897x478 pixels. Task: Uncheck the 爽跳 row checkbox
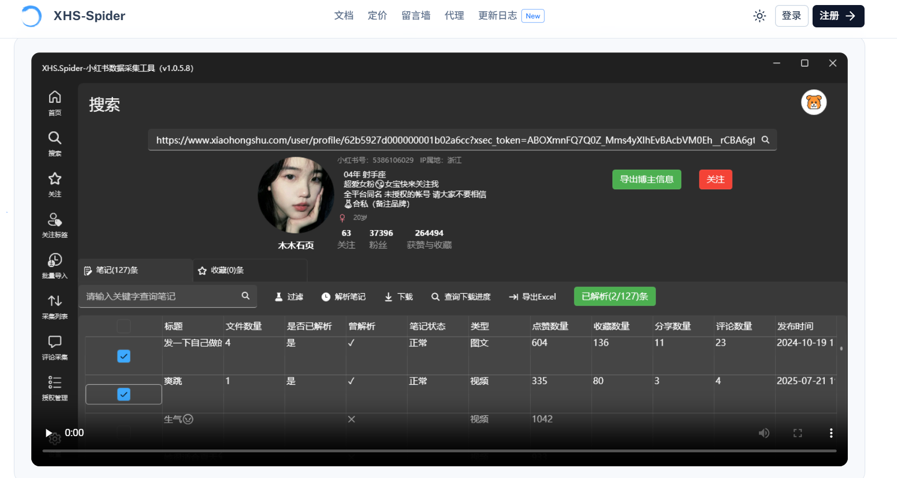tap(124, 394)
